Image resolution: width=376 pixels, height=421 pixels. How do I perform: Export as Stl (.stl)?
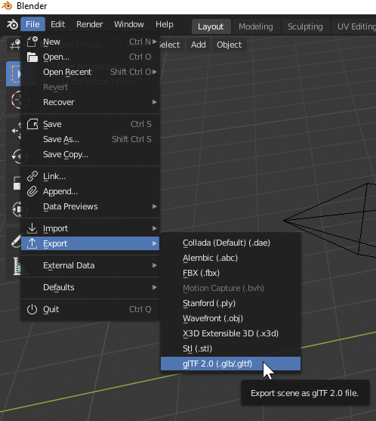(230, 348)
